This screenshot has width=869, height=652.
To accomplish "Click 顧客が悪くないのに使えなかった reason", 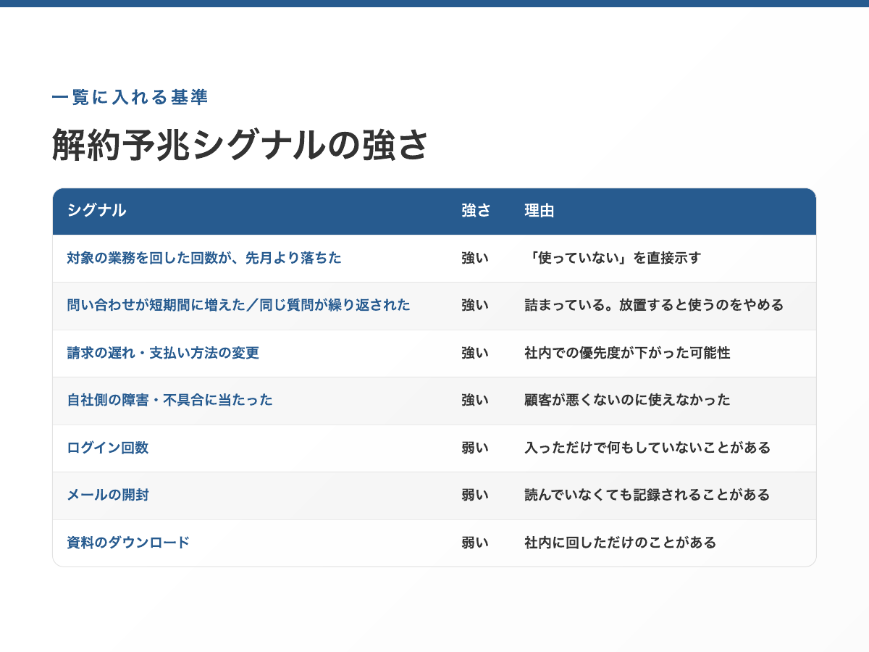I will point(627,400).
